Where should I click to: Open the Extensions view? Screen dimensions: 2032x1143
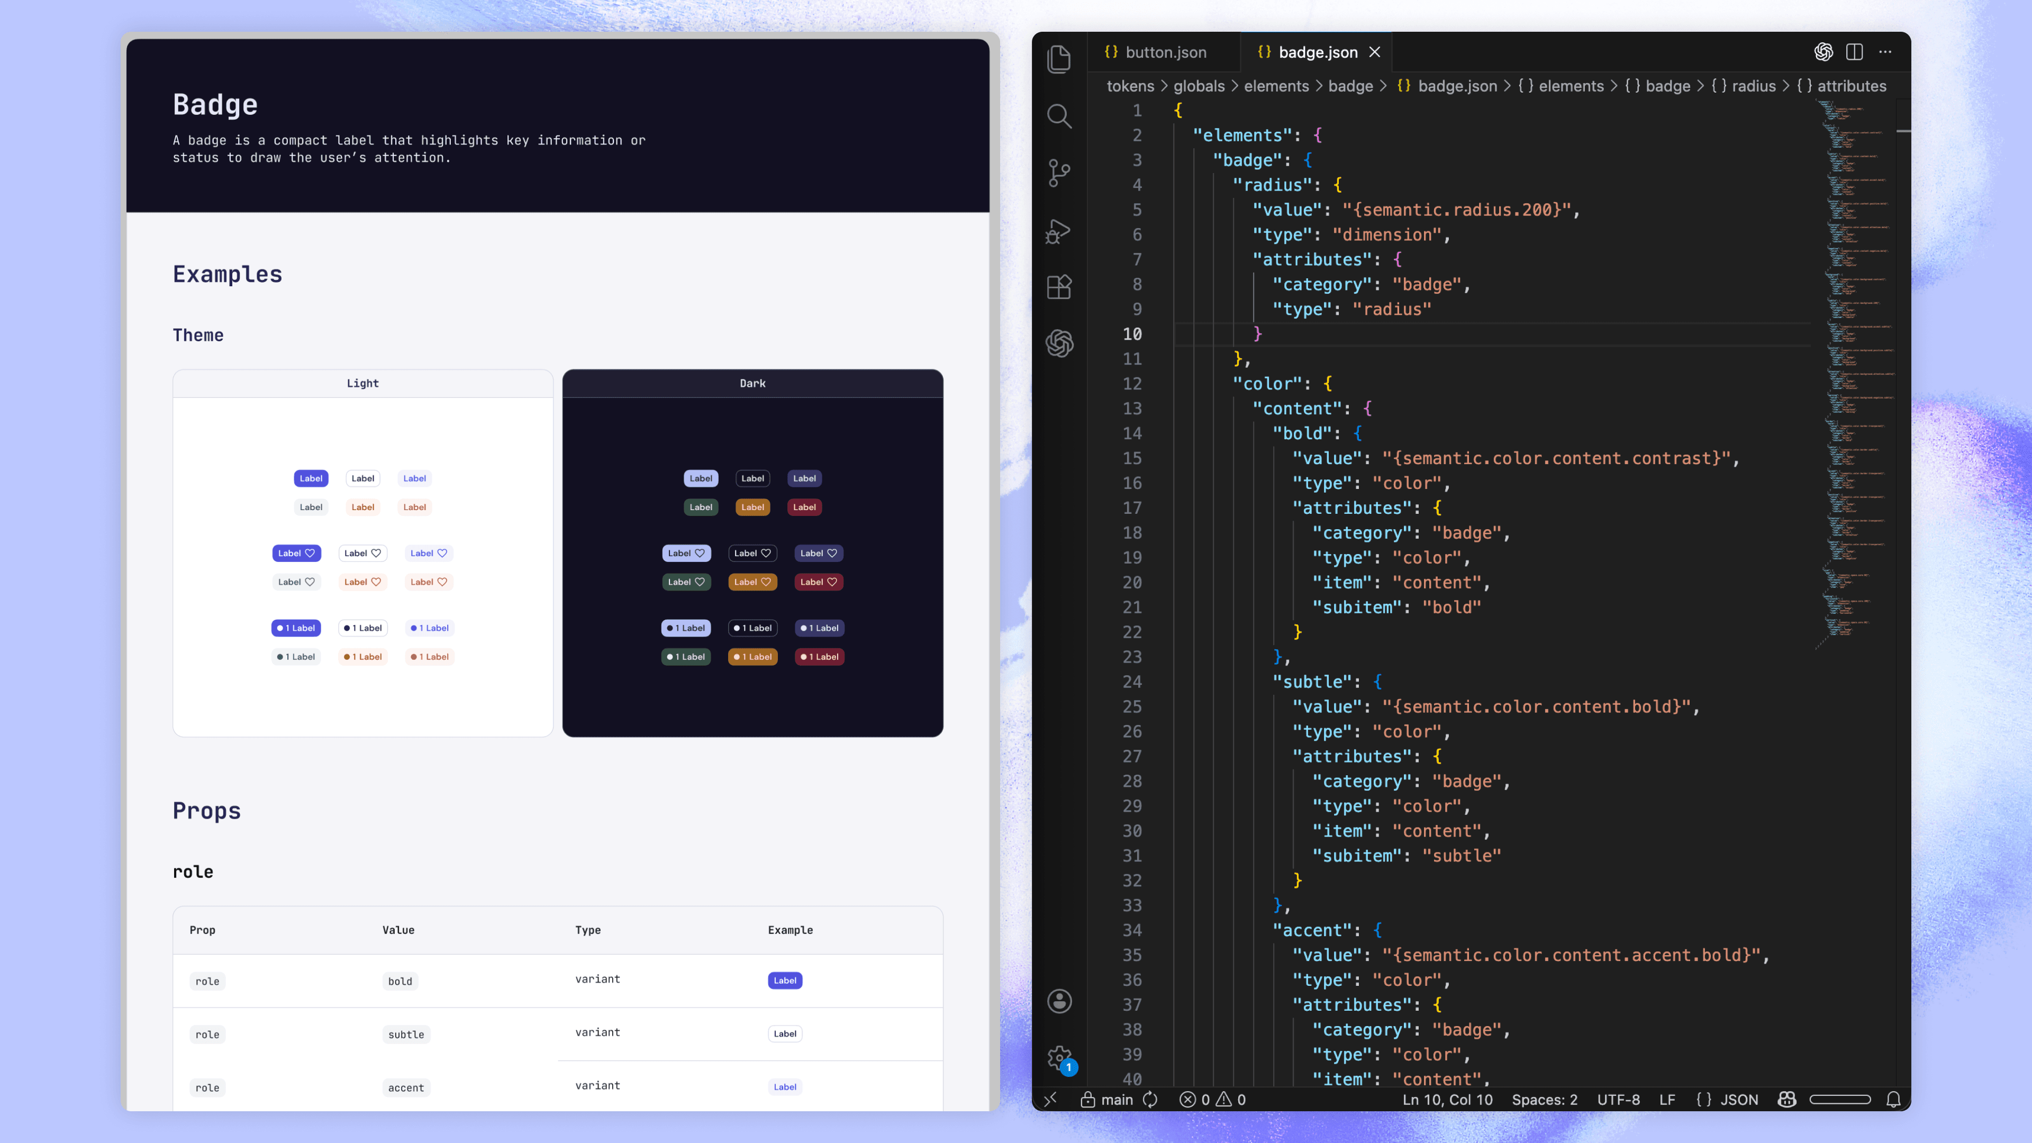(x=1058, y=287)
